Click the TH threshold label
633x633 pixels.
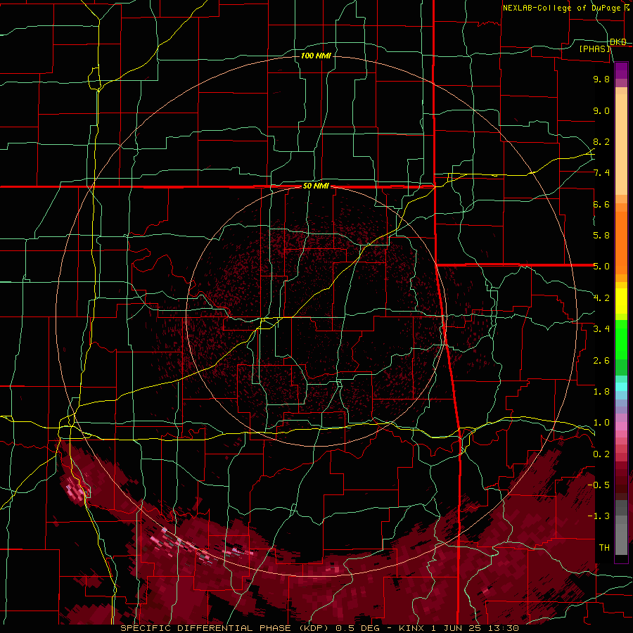604,548
